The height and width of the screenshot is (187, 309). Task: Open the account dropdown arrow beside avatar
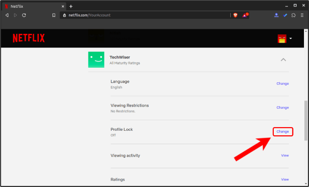pos(291,38)
